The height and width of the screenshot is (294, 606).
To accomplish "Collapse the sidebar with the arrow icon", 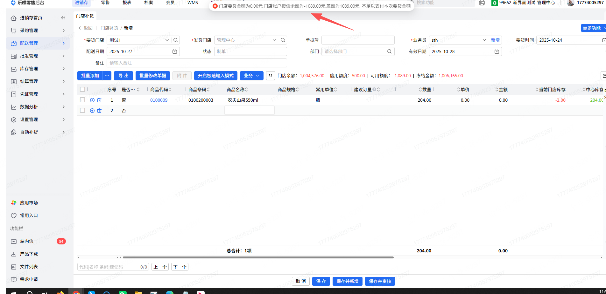I will [63, 18].
